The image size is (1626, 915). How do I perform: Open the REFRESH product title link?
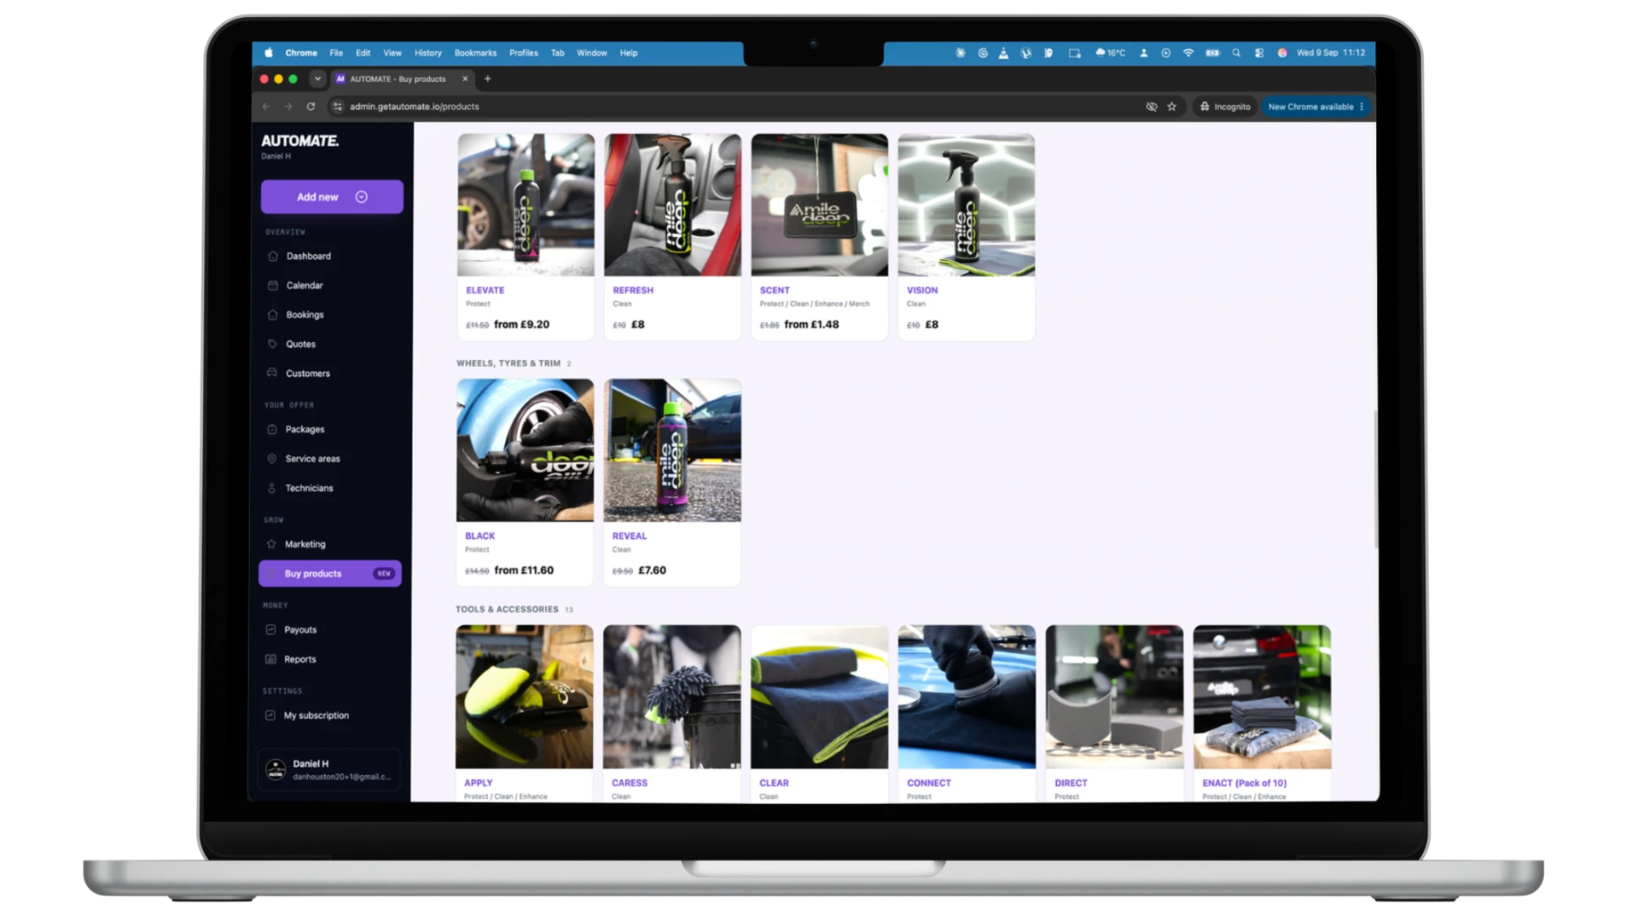[x=633, y=290]
